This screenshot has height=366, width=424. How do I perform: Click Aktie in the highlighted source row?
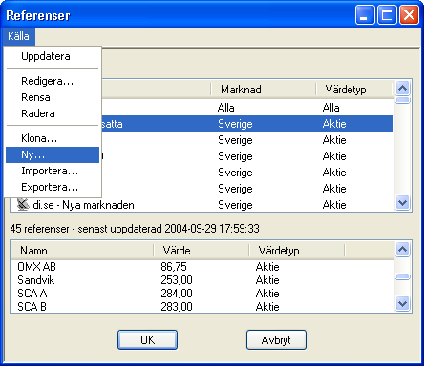[334, 124]
